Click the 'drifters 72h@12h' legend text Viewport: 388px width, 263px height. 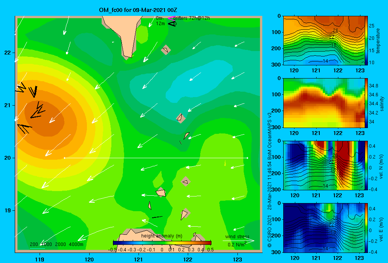pos(192,18)
